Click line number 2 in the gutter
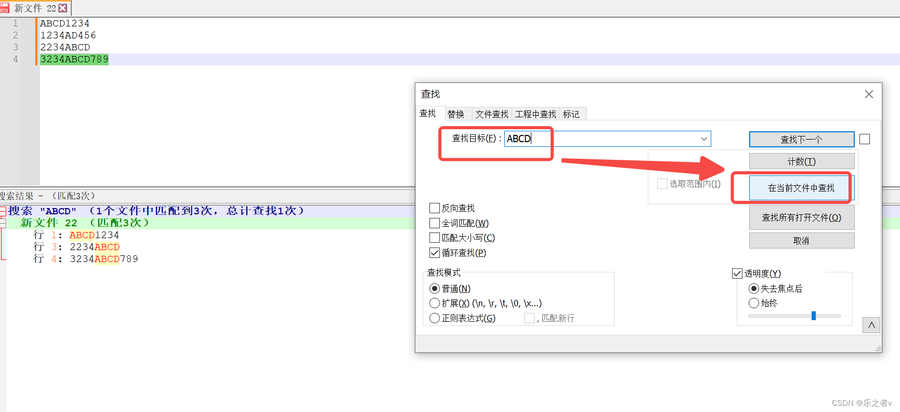This screenshot has width=900, height=412. (16, 35)
